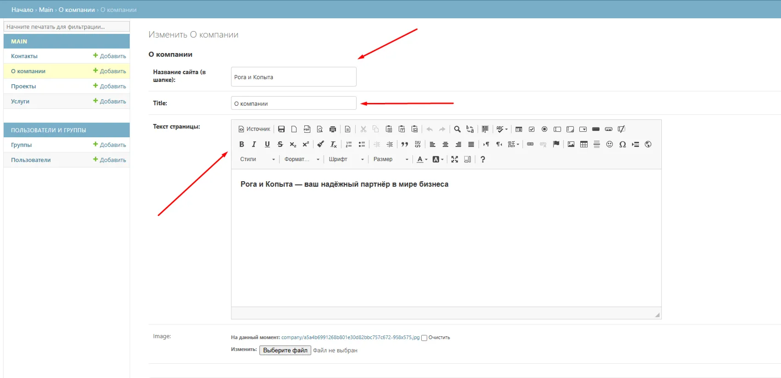Insert an anchor with the flag icon
The width and height of the screenshot is (781, 378).
tap(556, 144)
